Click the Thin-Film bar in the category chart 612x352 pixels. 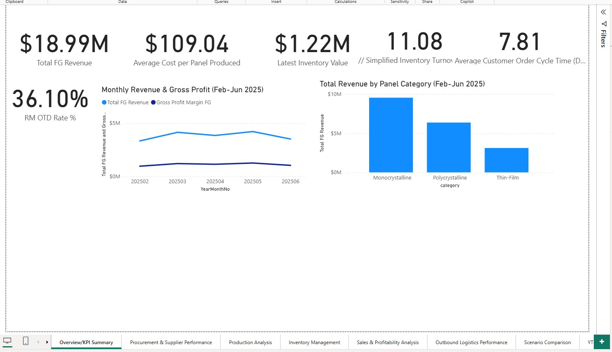tap(506, 160)
